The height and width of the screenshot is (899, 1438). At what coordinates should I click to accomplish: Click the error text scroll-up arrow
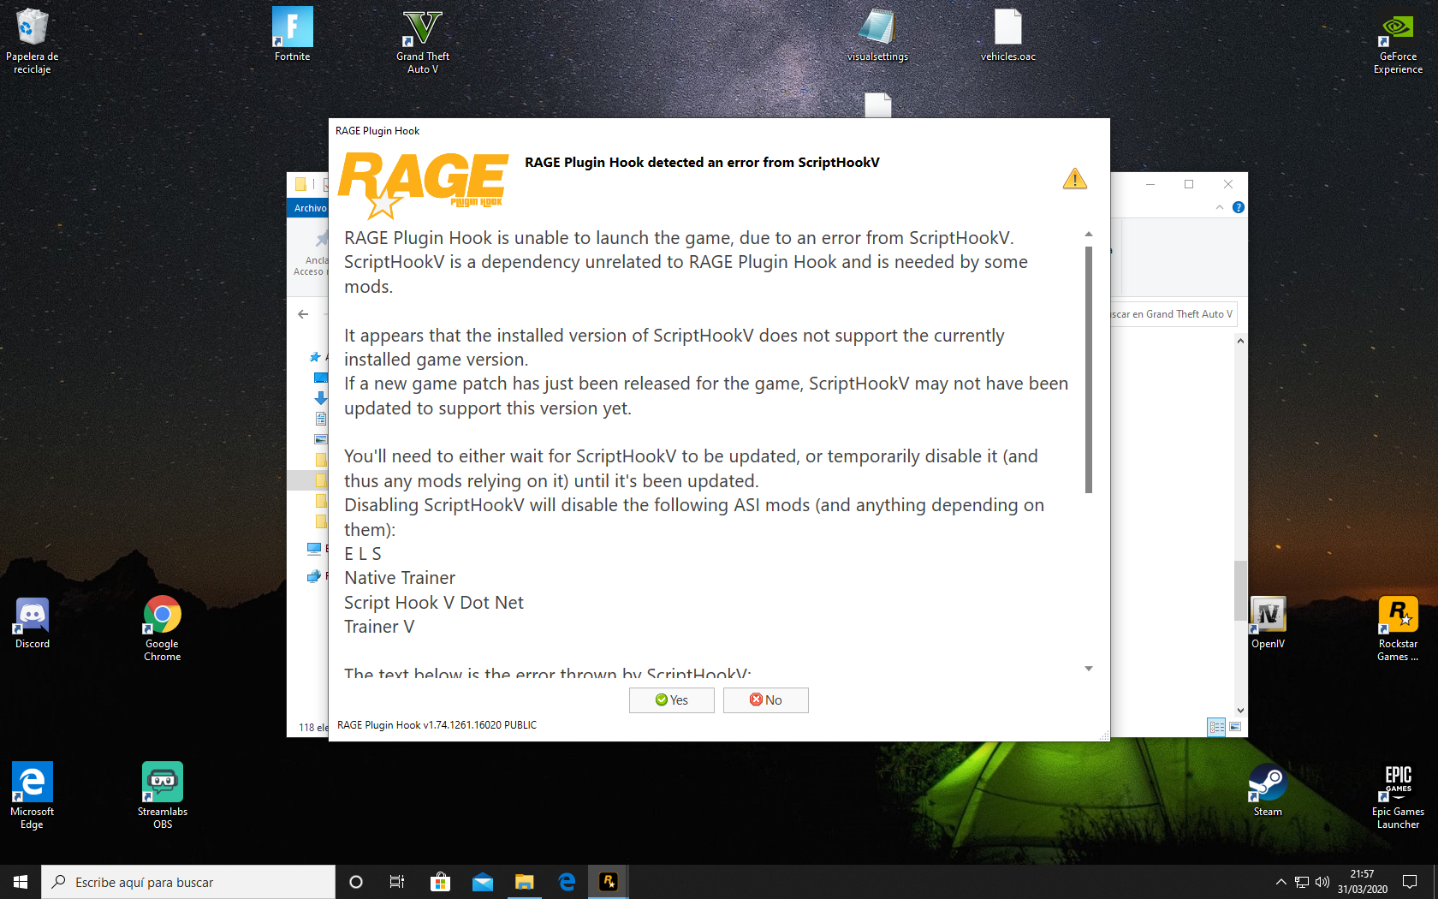pyautogui.click(x=1089, y=234)
